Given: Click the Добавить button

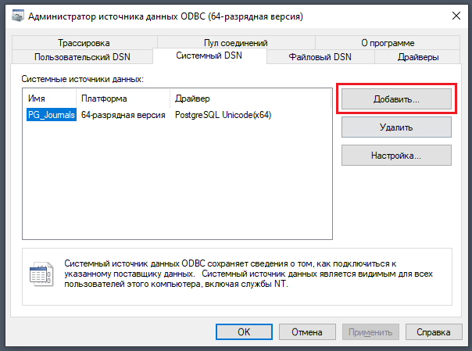Looking at the screenshot, I should (396, 99).
